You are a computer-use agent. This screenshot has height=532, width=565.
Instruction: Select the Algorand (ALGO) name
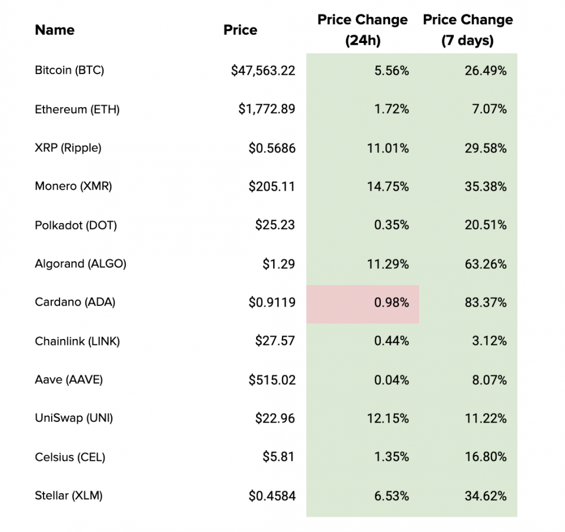pos(81,264)
